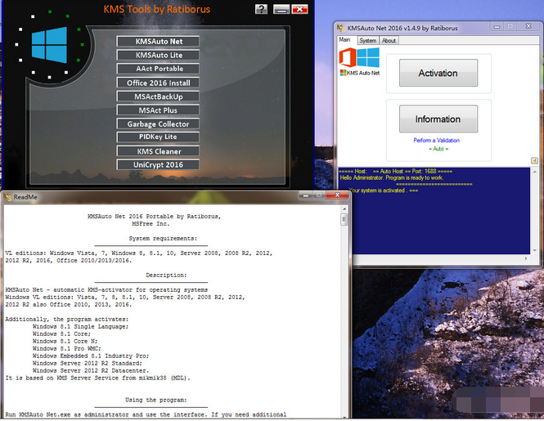Select the Main tab

pyautogui.click(x=345, y=40)
